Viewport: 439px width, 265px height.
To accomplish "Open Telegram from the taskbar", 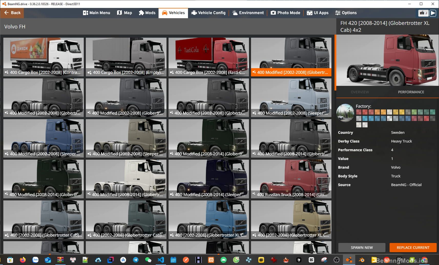I will coord(135,260).
